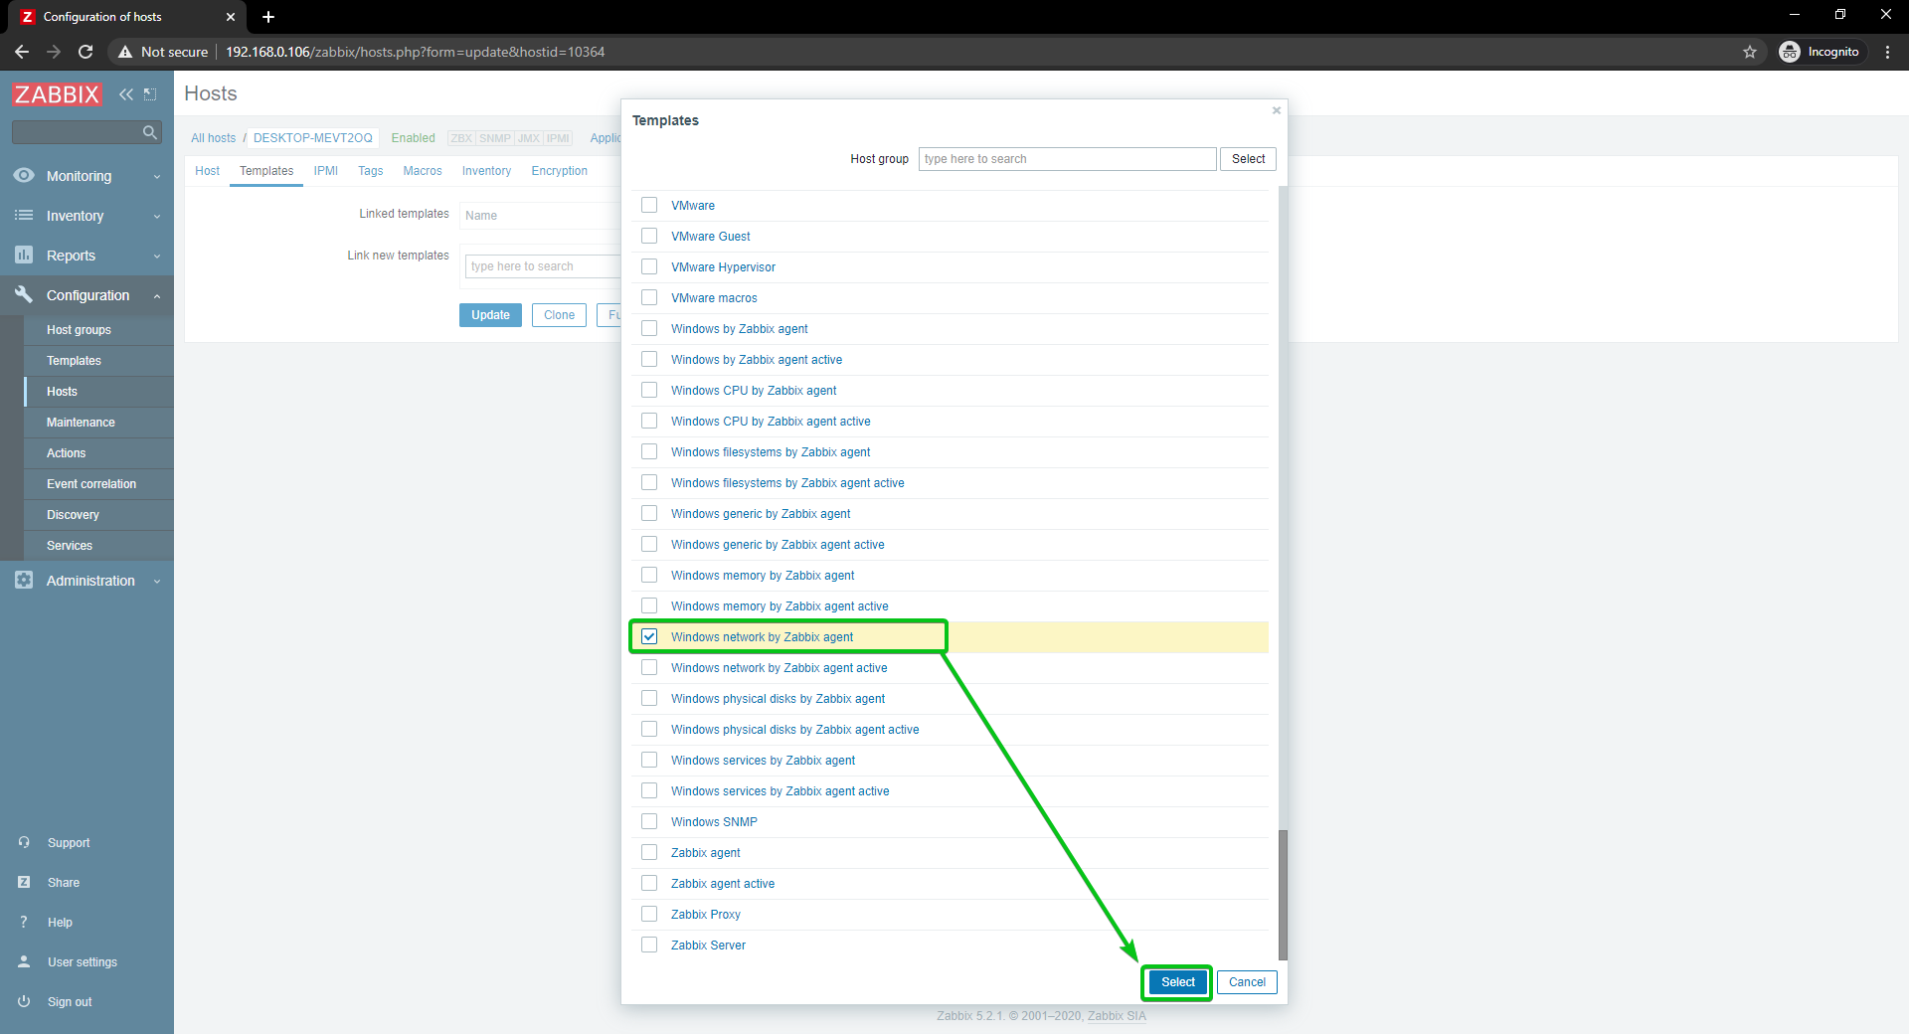
Task: Click the Host group search field
Action: 1067,159
